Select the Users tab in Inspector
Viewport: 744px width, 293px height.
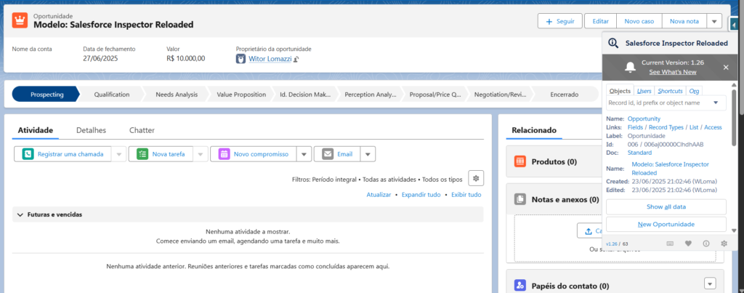644,91
